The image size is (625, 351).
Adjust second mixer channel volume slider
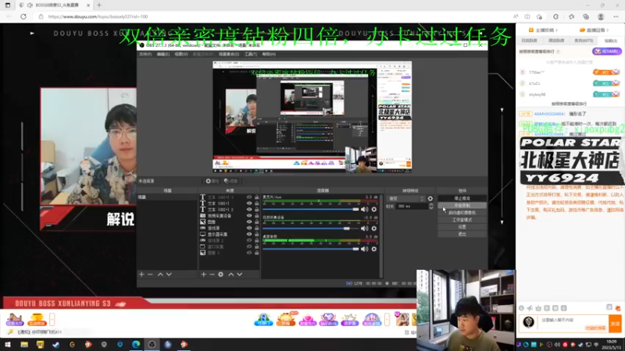coord(310,229)
